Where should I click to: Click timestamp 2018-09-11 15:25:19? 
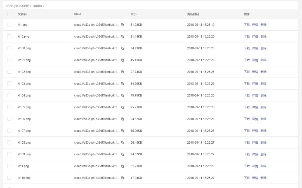[x=201, y=25]
